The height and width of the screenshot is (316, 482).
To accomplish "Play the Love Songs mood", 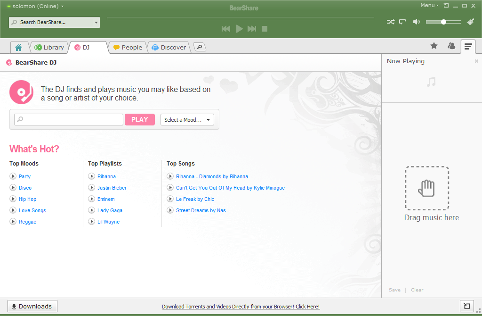I will pos(13,210).
